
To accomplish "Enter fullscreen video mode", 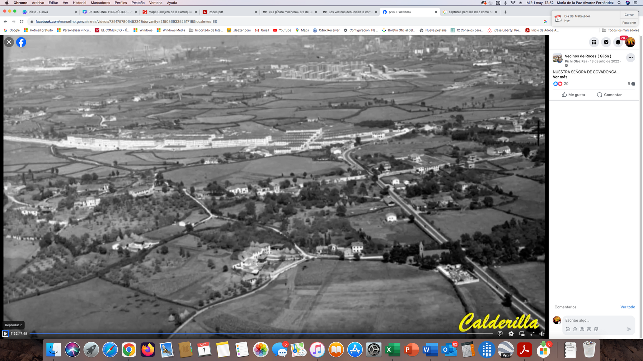I will [x=532, y=334].
